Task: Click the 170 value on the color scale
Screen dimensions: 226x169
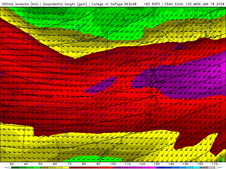Action: [x=215, y=164]
